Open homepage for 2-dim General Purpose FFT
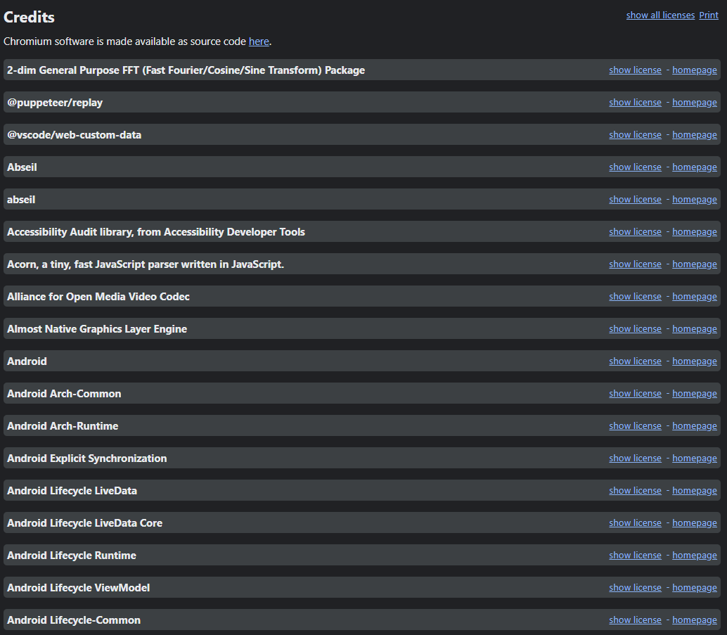 [x=695, y=70]
